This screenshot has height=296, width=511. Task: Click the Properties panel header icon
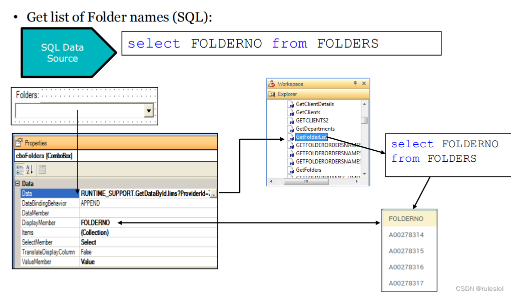pos(19,142)
